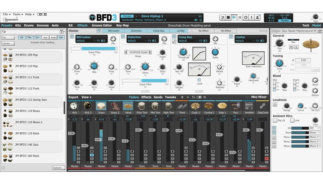
Task: Click the Library button
Action: tap(8, 43)
